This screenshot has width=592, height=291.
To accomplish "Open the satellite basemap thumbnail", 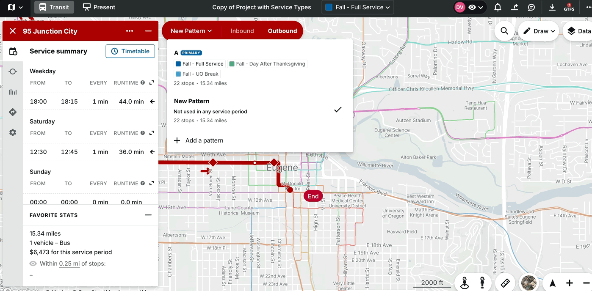I will 529,283.
